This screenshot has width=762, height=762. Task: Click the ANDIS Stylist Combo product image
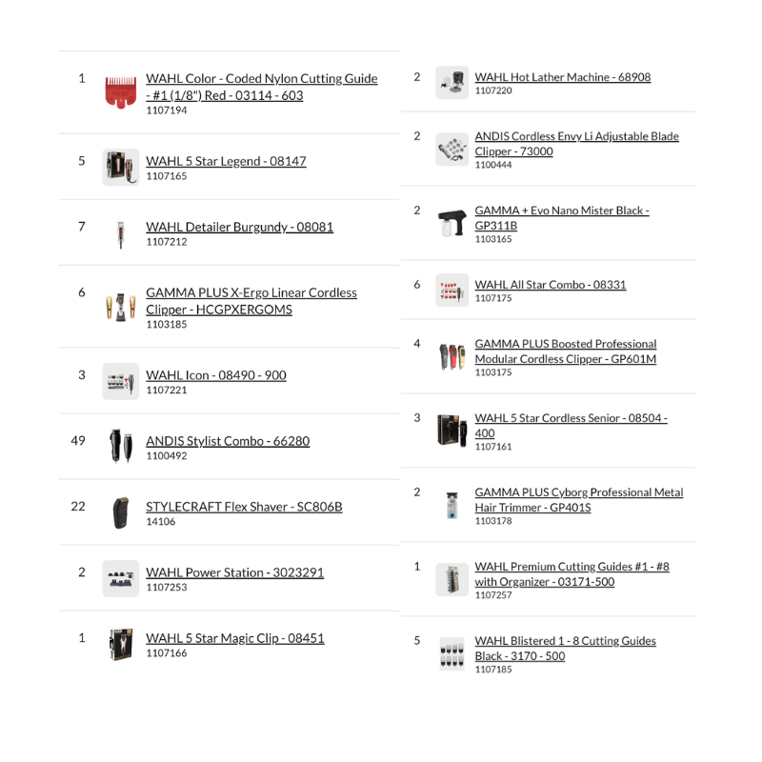121,447
